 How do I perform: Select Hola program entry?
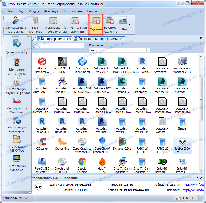click(102, 165)
